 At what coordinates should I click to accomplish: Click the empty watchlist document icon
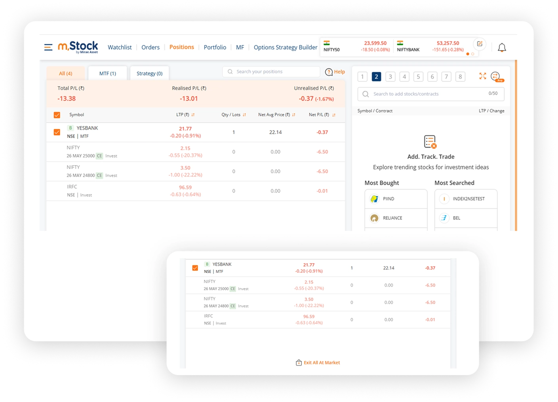430,142
